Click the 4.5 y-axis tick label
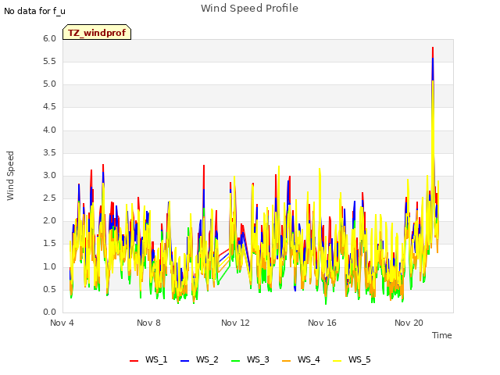 coord(49,107)
